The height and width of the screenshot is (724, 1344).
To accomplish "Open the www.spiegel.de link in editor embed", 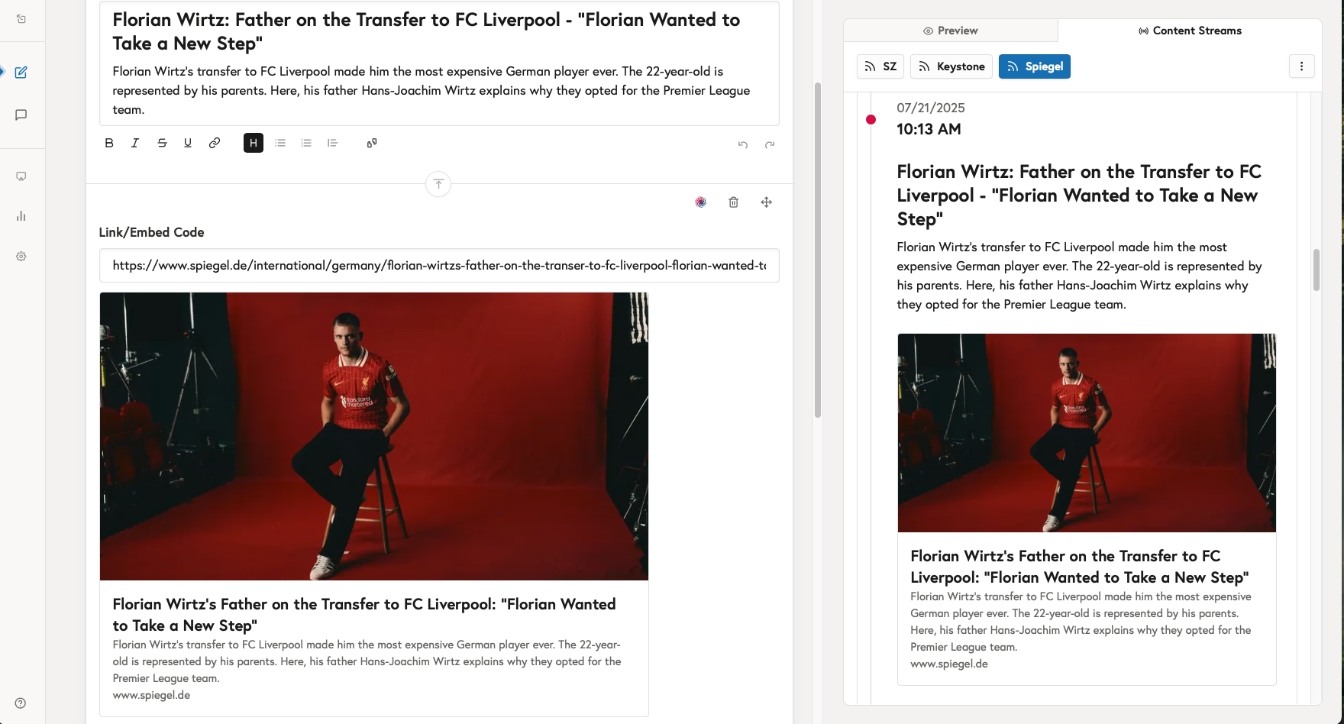I will [x=151, y=695].
